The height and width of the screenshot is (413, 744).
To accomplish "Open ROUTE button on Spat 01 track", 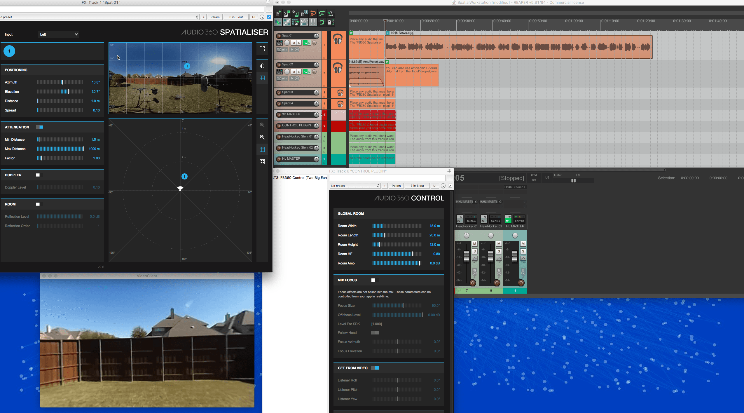I will click(x=280, y=43).
